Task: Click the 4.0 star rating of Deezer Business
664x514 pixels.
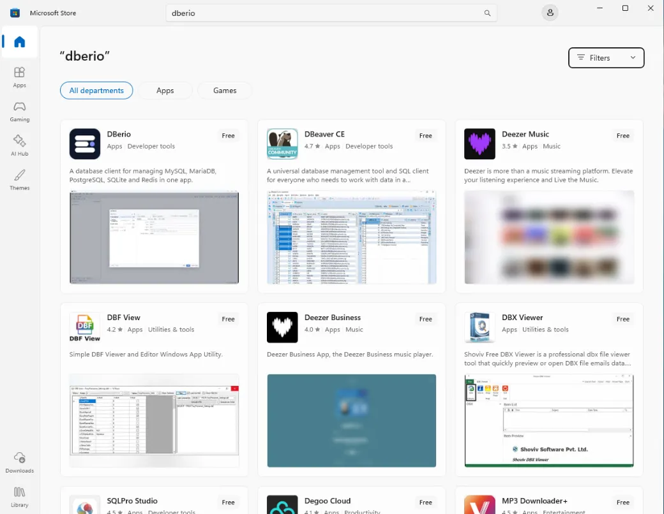Action: click(x=312, y=329)
